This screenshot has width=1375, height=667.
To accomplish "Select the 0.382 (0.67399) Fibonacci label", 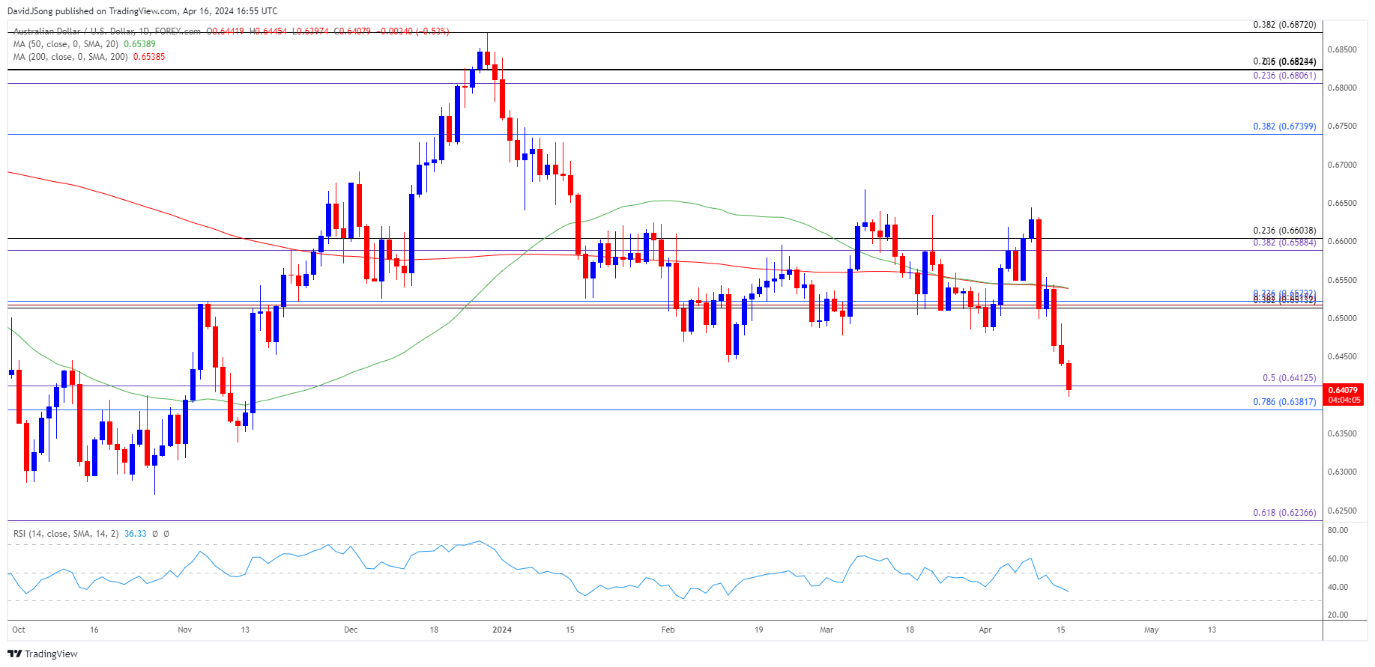I will [1284, 127].
